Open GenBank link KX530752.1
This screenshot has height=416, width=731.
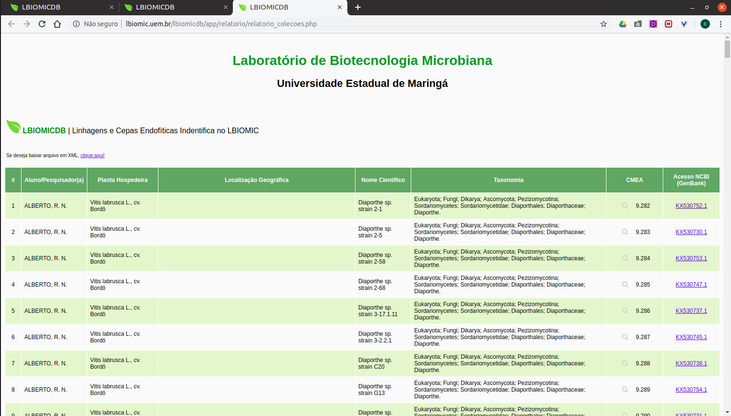[691, 206]
